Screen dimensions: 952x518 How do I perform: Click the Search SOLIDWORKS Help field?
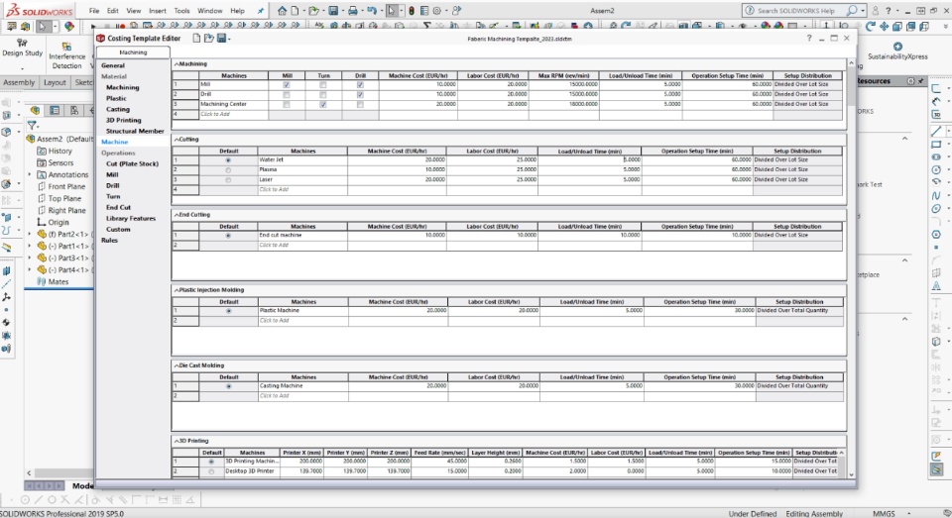tap(796, 10)
